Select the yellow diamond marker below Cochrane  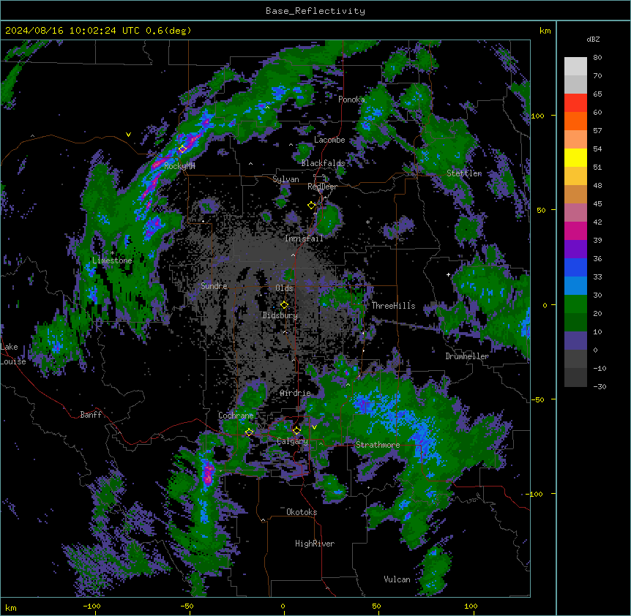[x=249, y=432]
